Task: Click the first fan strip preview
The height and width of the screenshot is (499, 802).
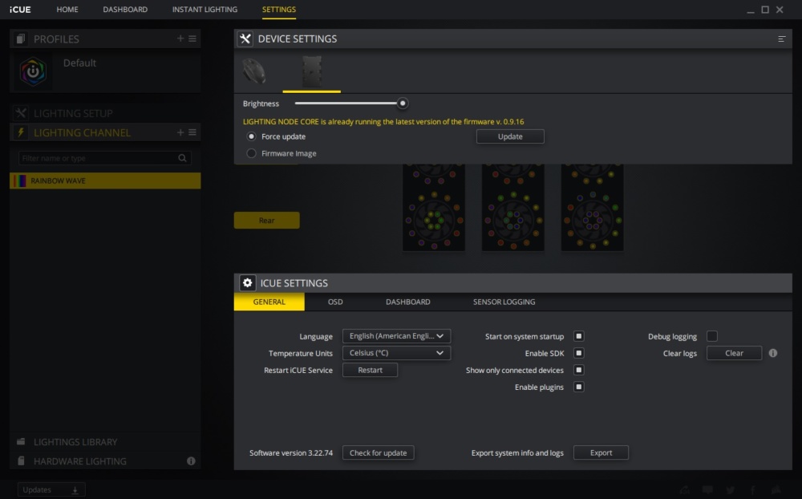Action: (434, 207)
